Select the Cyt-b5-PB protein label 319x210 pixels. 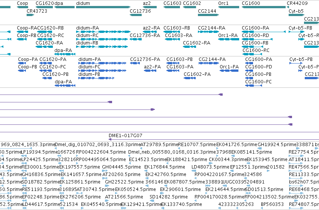click(301, 59)
